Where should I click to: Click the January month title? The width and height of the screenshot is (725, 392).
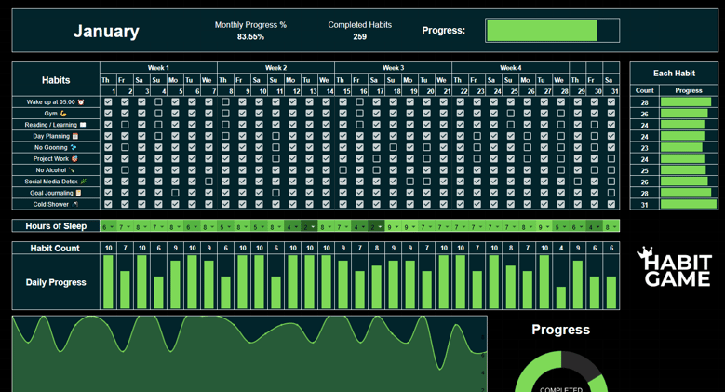coord(106,31)
